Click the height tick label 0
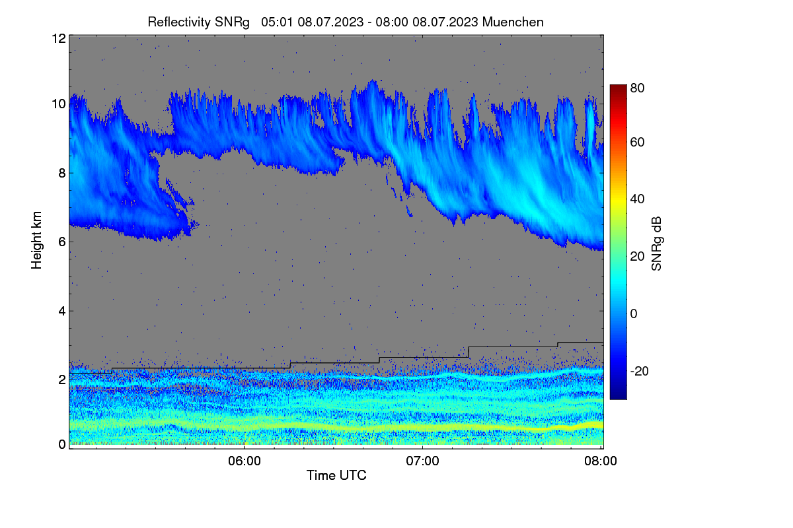 61,444
